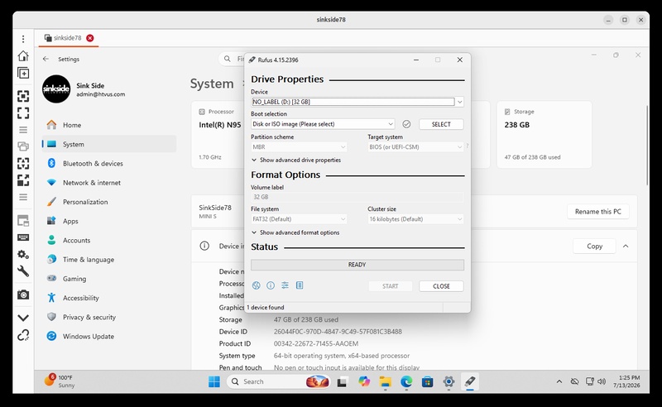Click the keyboard icon in remote toolbar
The height and width of the screenshot is (407, 662).
point(23,237)
